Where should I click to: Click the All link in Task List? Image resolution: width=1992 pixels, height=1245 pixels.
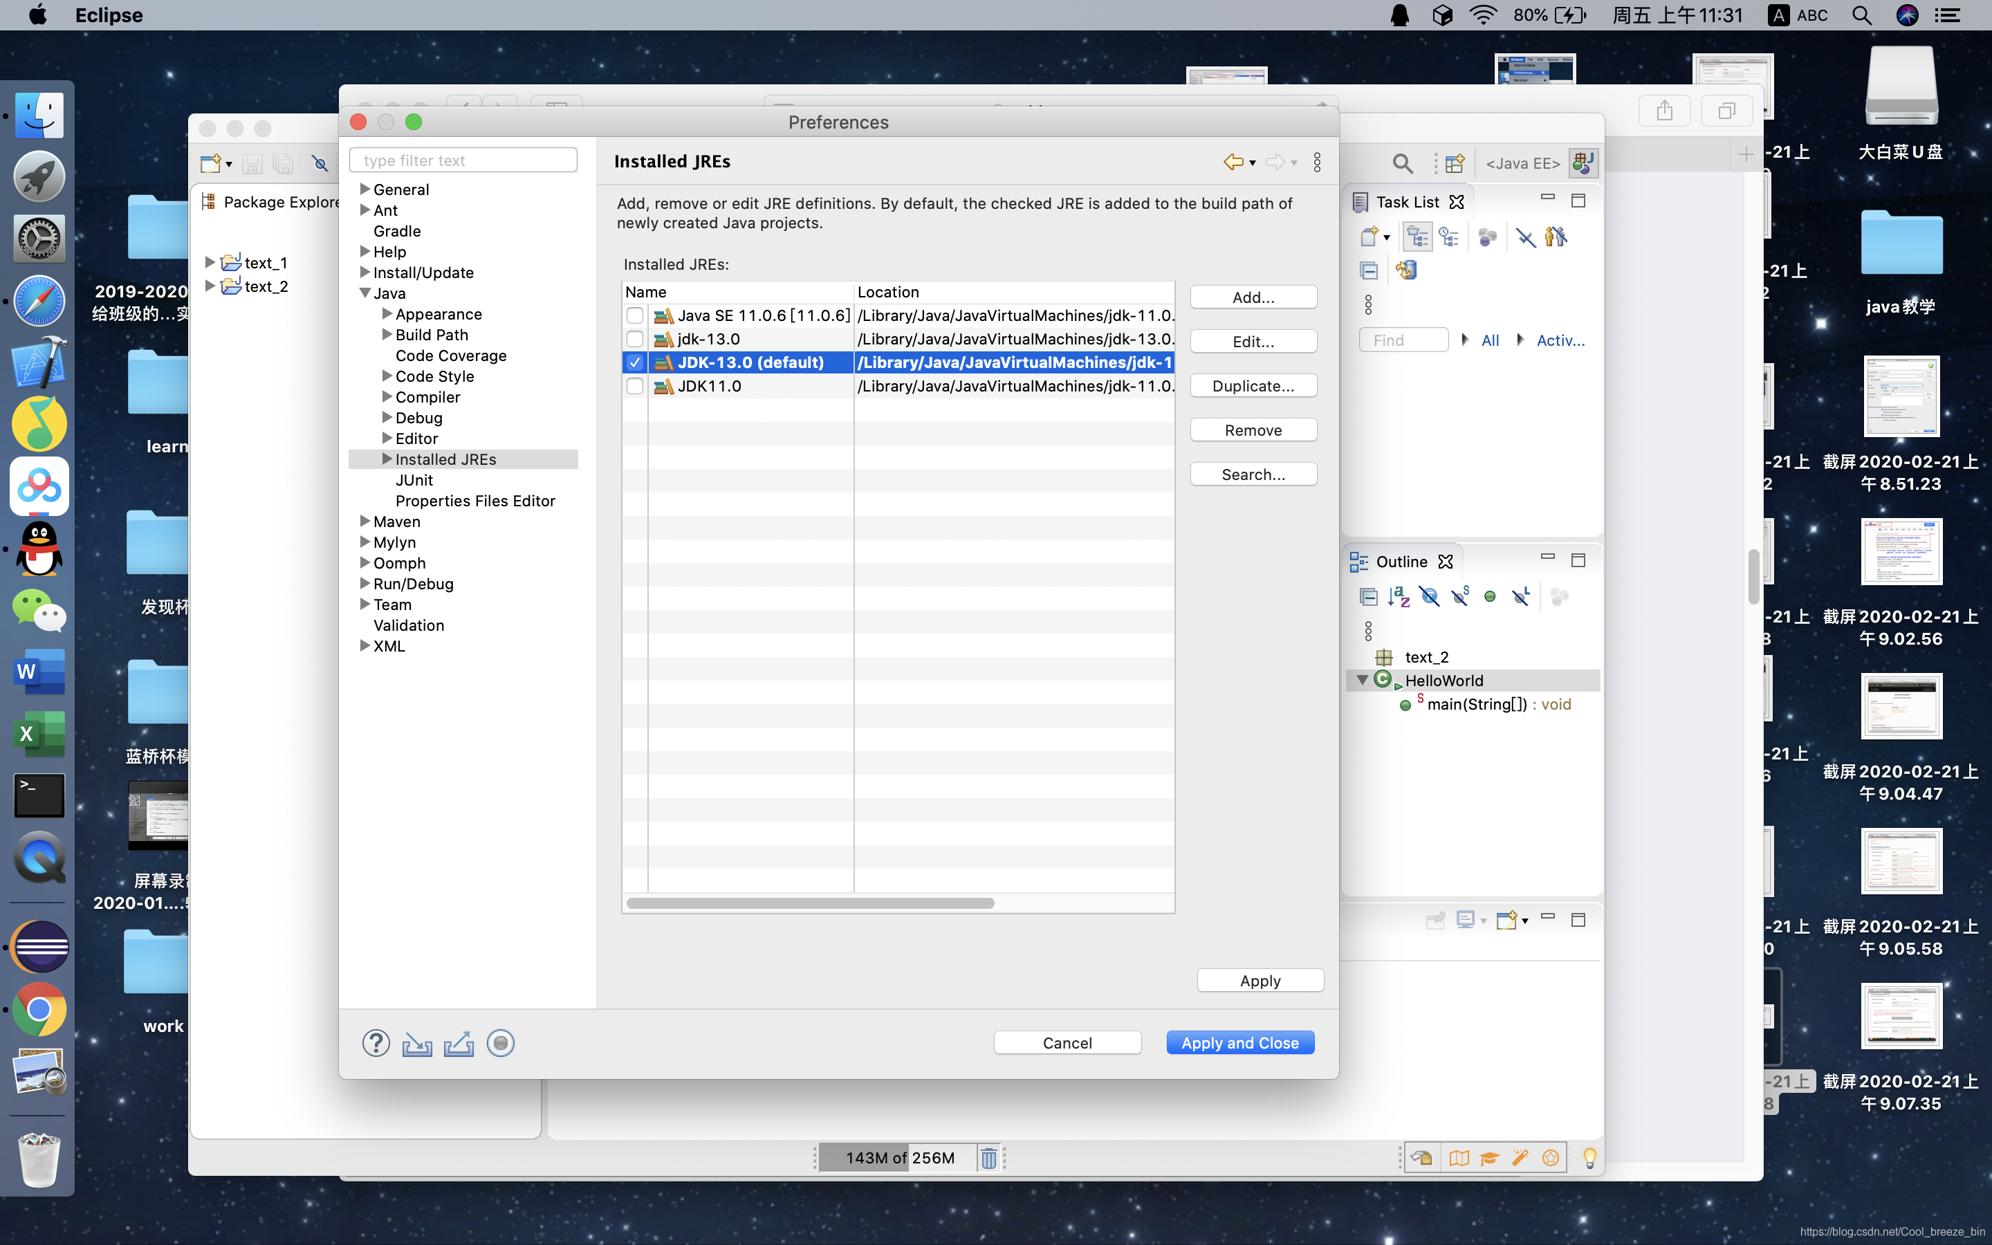1490,340
